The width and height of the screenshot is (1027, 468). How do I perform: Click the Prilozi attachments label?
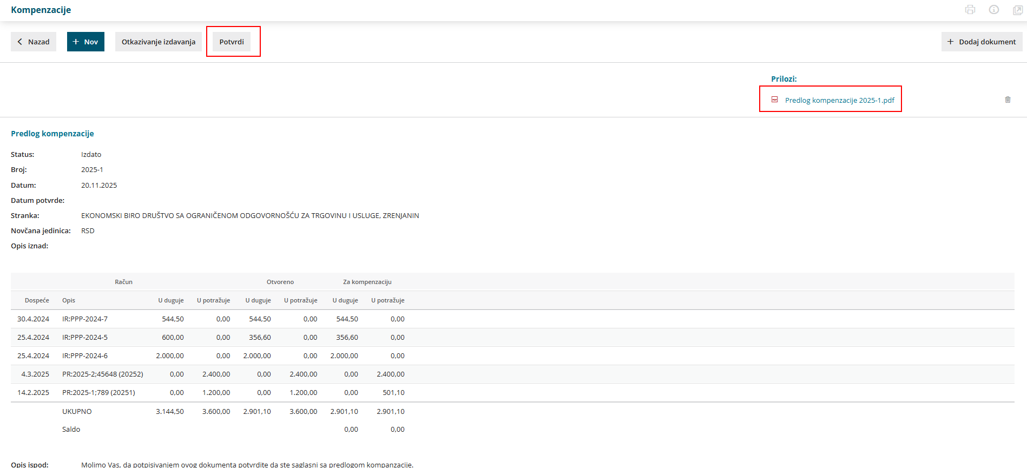[x=784, y=79]
